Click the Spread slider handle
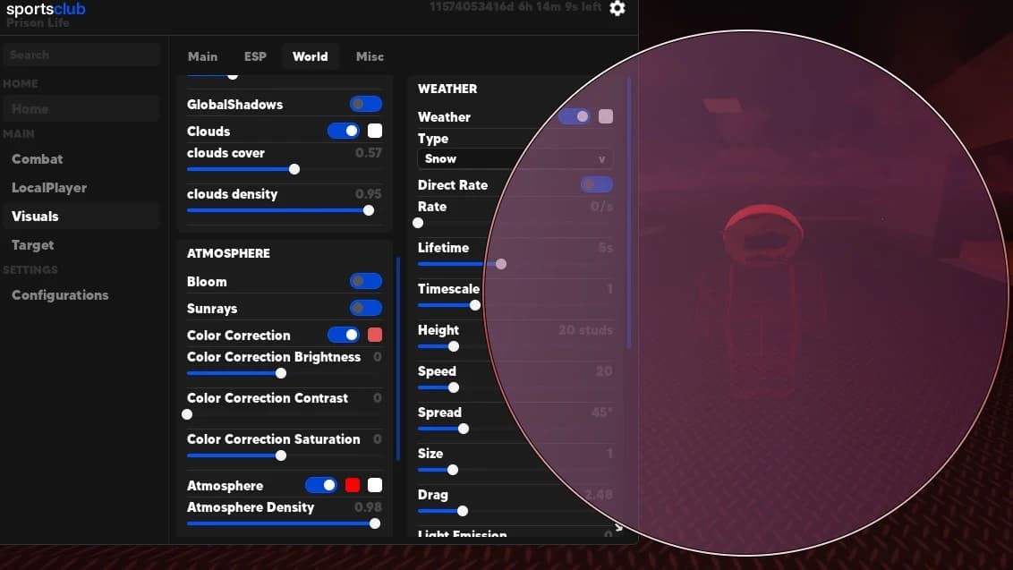 pos(464,430)
